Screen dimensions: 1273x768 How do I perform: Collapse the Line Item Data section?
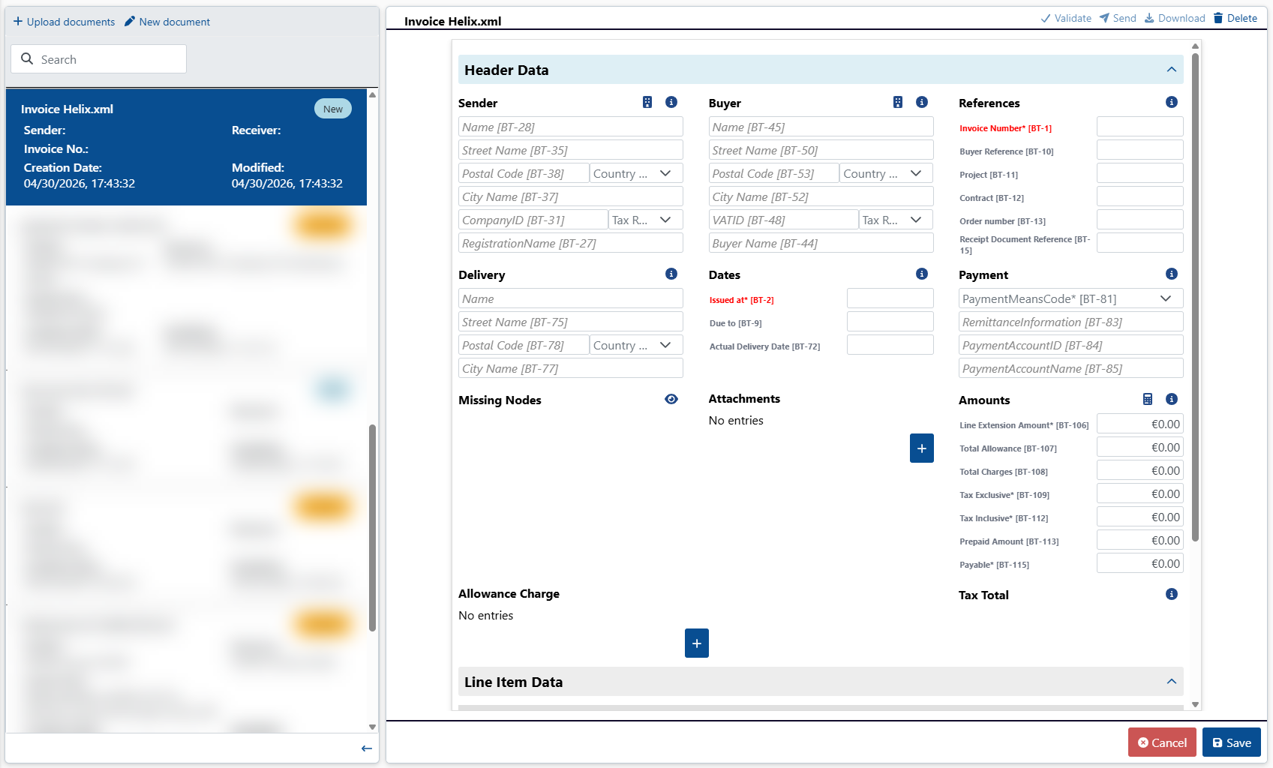click(1172, 682)
